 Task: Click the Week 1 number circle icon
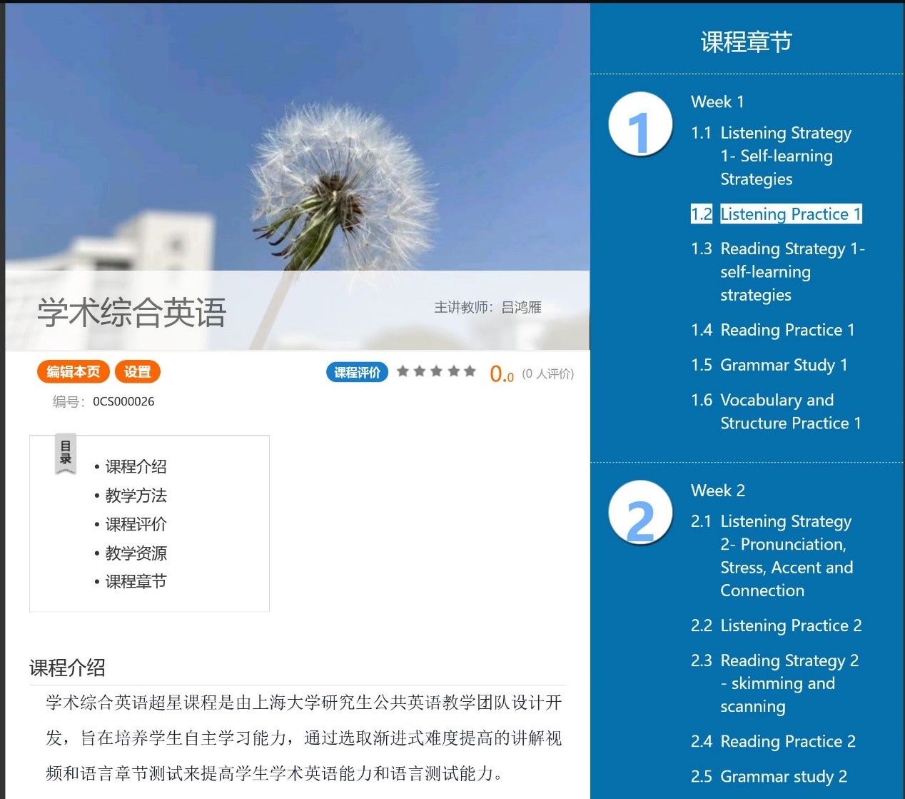(x=640, y=125)
